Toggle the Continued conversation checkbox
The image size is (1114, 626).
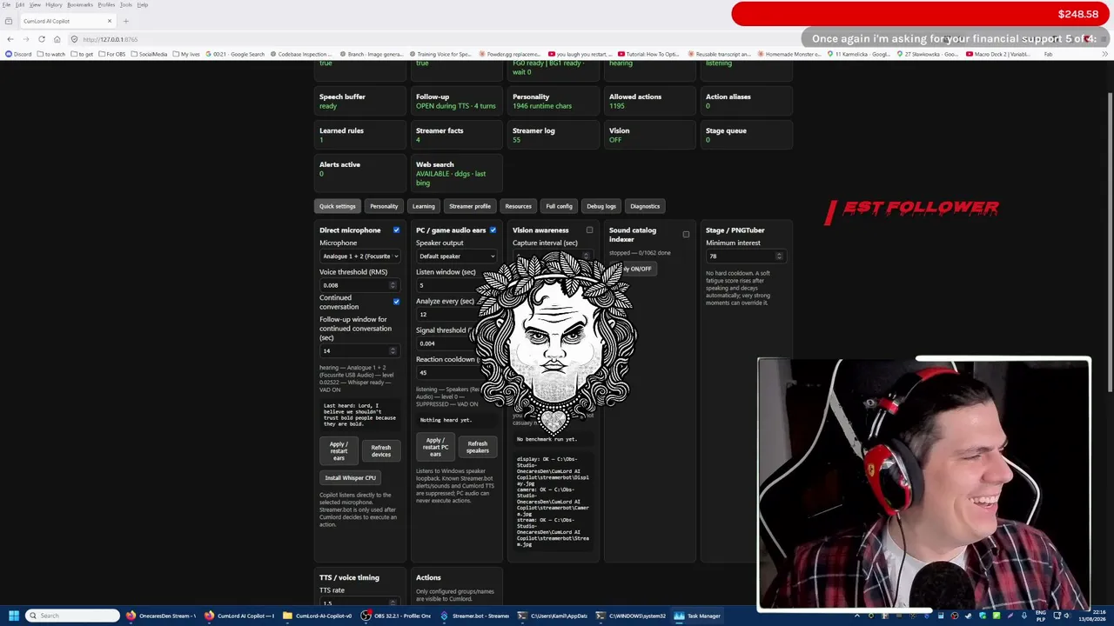[396, 301]
